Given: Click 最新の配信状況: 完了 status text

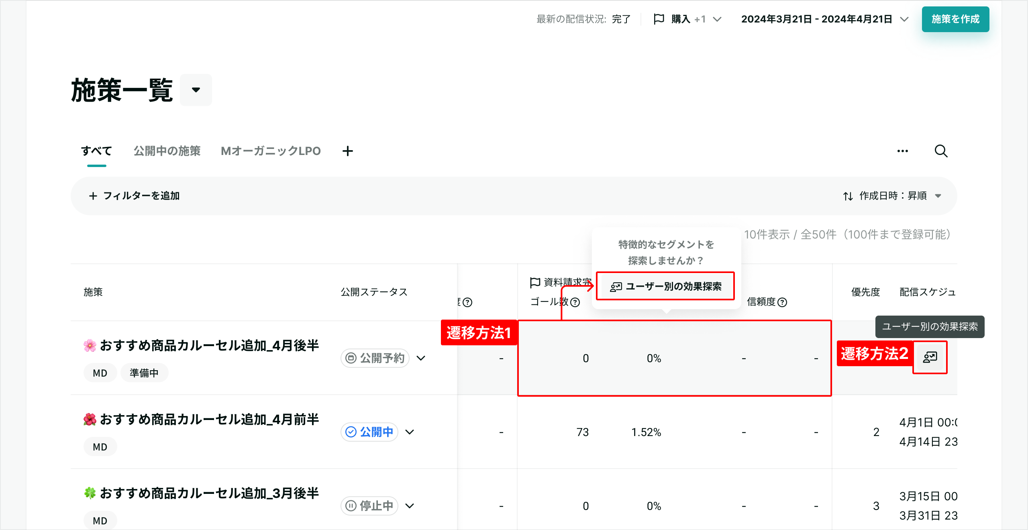Looking at the screenshot, I should pyautogui.click(x=583, y=19).
